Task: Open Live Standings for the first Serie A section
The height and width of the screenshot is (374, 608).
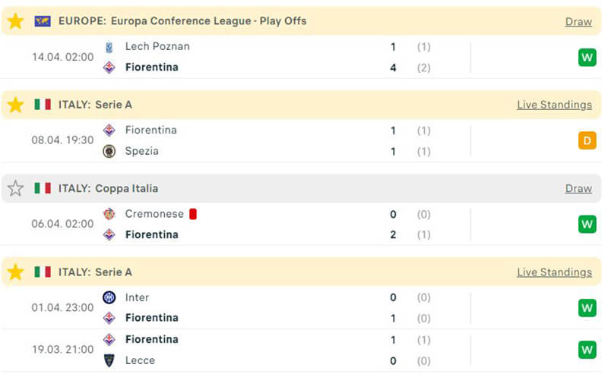Action: [554, 105]
